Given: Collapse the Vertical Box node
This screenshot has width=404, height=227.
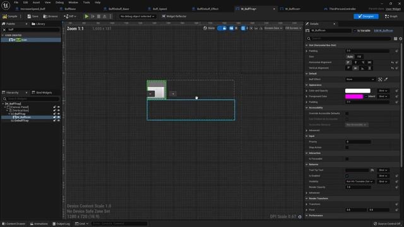Looking at the screenshot, I should click(7, 110).
